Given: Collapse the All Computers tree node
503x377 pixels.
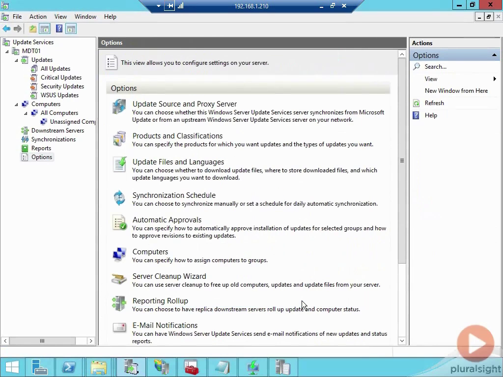Looking at the screenshot, I should click(26, 113).
